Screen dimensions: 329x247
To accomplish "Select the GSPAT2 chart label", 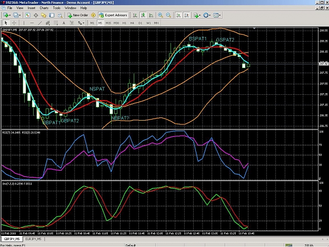I will (x=225, y=40).
